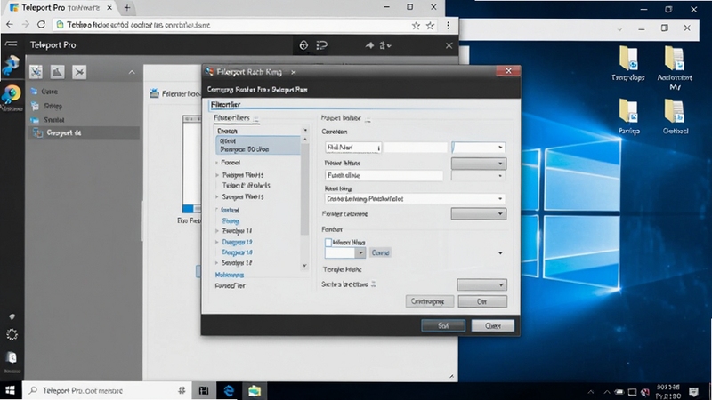Viewport: 712px width, 400px height.
Task: Click the middle chart-like toolbar icon in panel
Action: coord(57,72)
